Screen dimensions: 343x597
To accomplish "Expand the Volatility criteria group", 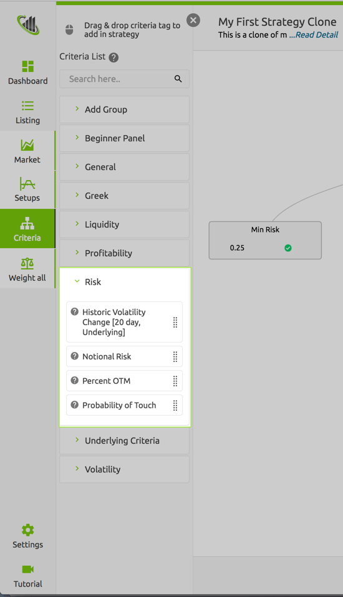I will [x=125, y=469].
